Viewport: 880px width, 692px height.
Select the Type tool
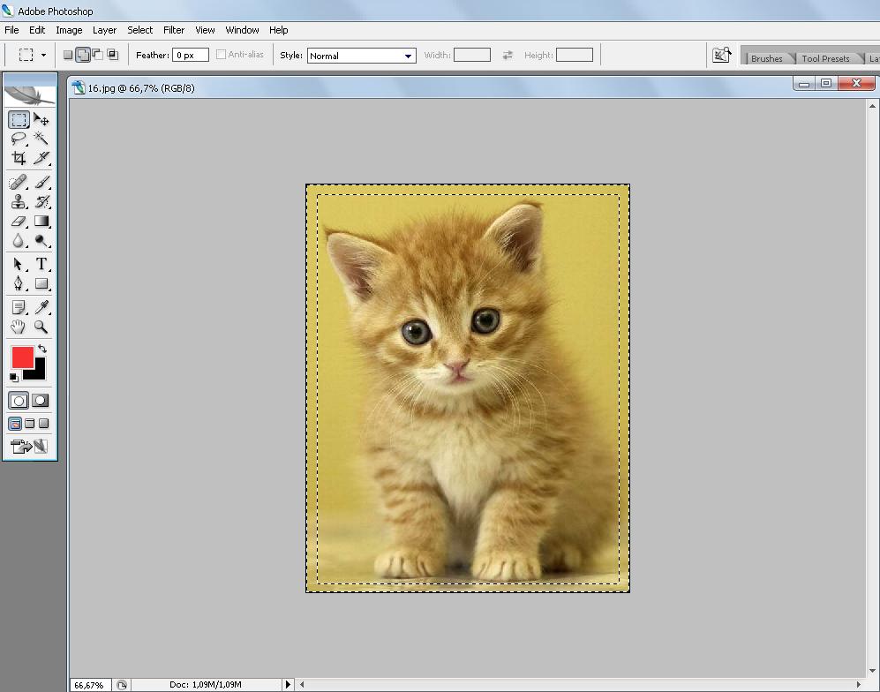pyautogui.click(x=41, y=264)
